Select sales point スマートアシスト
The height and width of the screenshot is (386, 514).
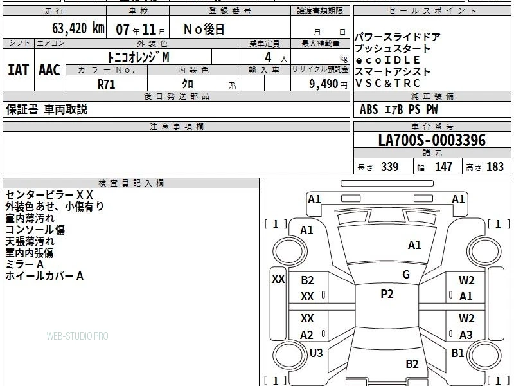tap(393, 71)
